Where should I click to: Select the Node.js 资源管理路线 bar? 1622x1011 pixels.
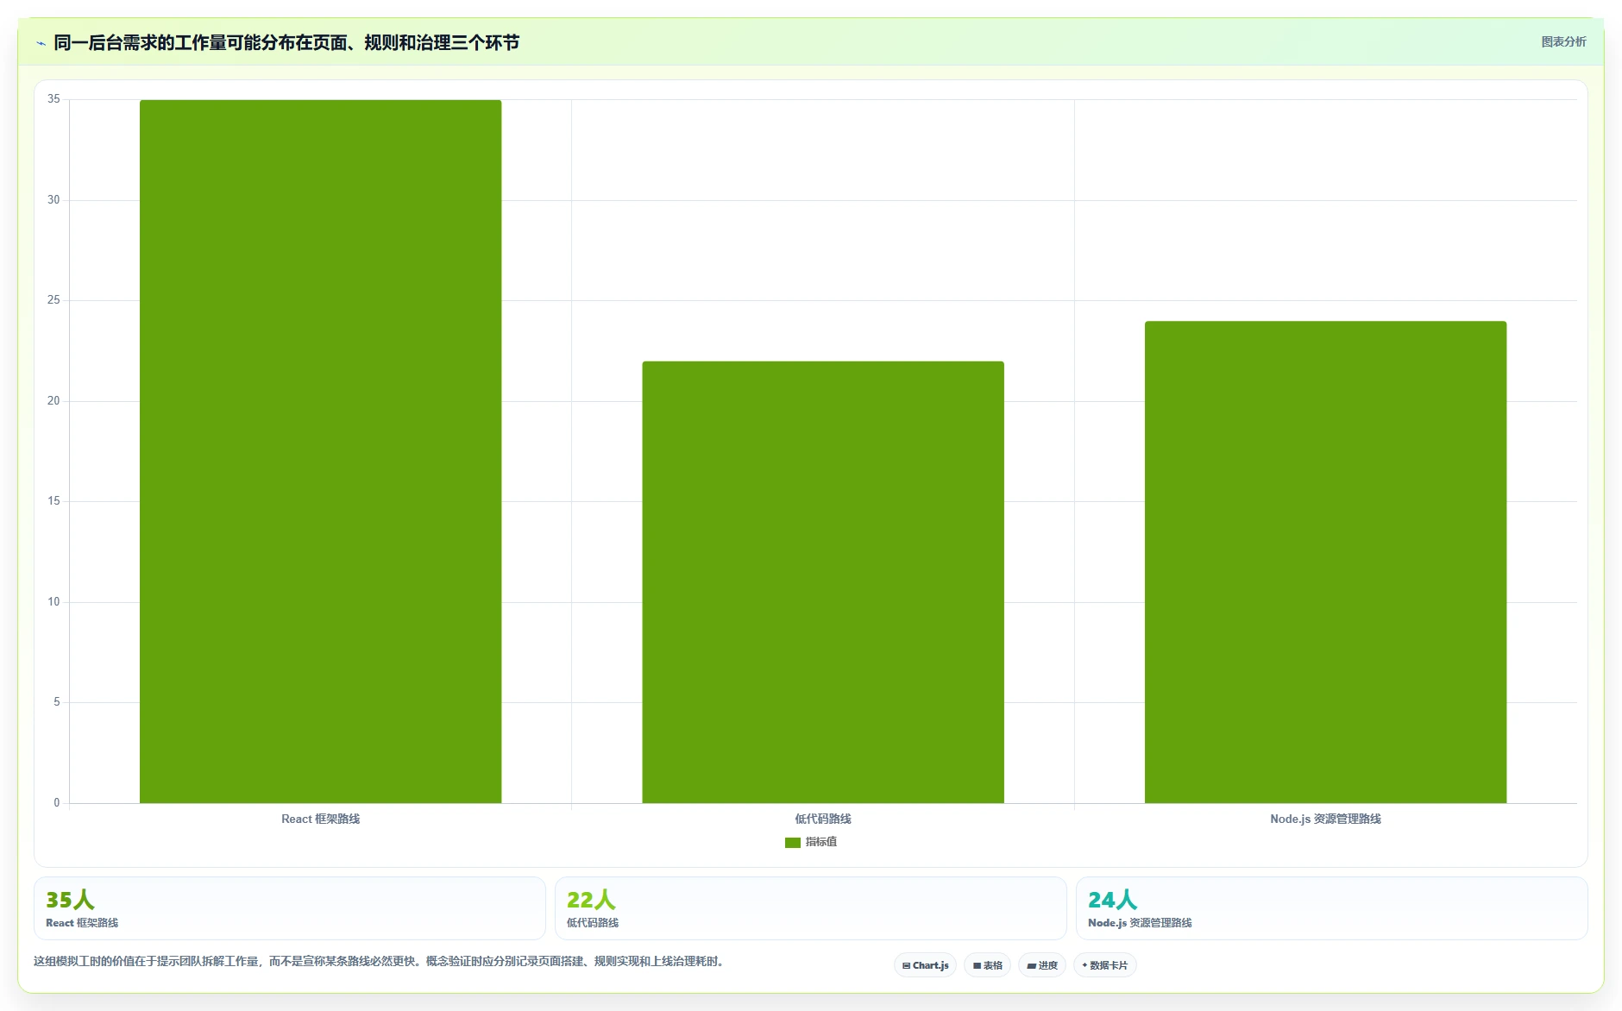coord(1325,562)
